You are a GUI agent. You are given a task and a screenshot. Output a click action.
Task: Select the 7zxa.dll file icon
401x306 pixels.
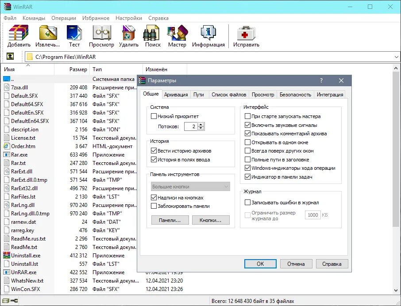6,88
